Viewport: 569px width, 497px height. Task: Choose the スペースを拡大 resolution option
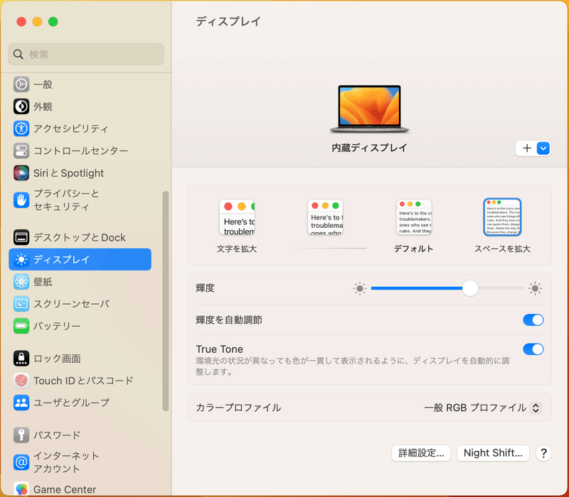click(503, 226)
